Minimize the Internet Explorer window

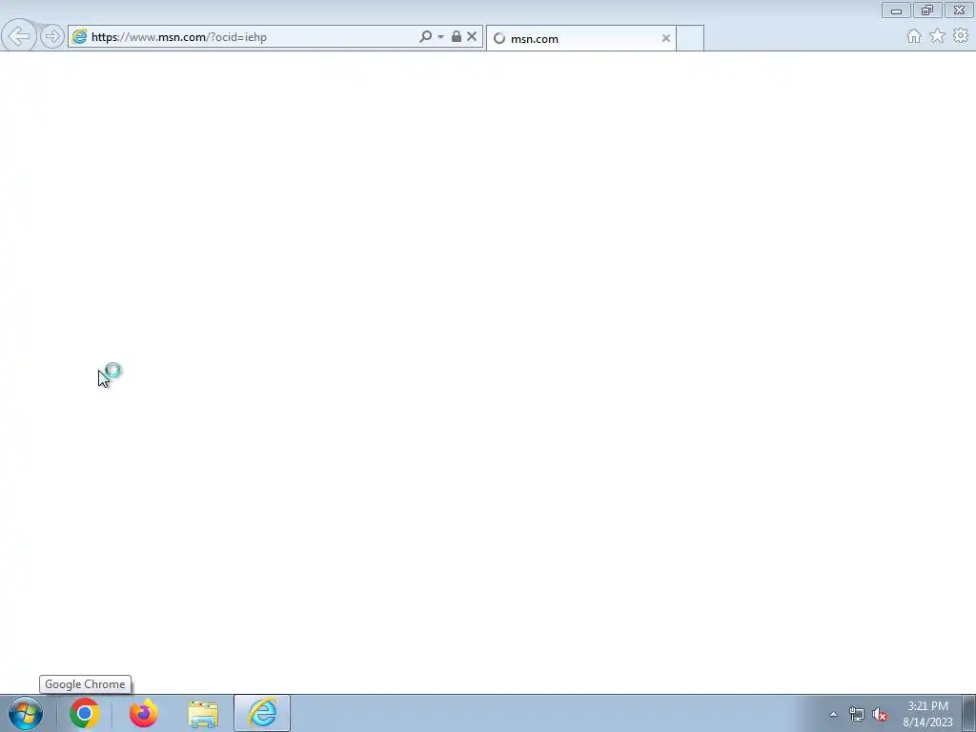tap(896, 10)
